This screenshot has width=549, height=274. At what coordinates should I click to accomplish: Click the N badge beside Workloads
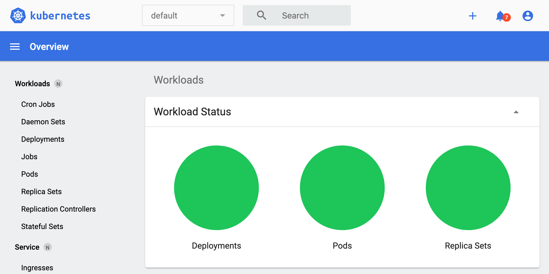click(58, 84)
